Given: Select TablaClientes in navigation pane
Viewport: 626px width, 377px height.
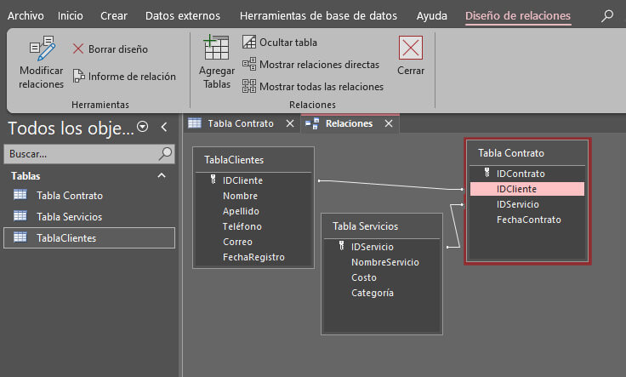Looking at the screenshot, I should (89, 238).
